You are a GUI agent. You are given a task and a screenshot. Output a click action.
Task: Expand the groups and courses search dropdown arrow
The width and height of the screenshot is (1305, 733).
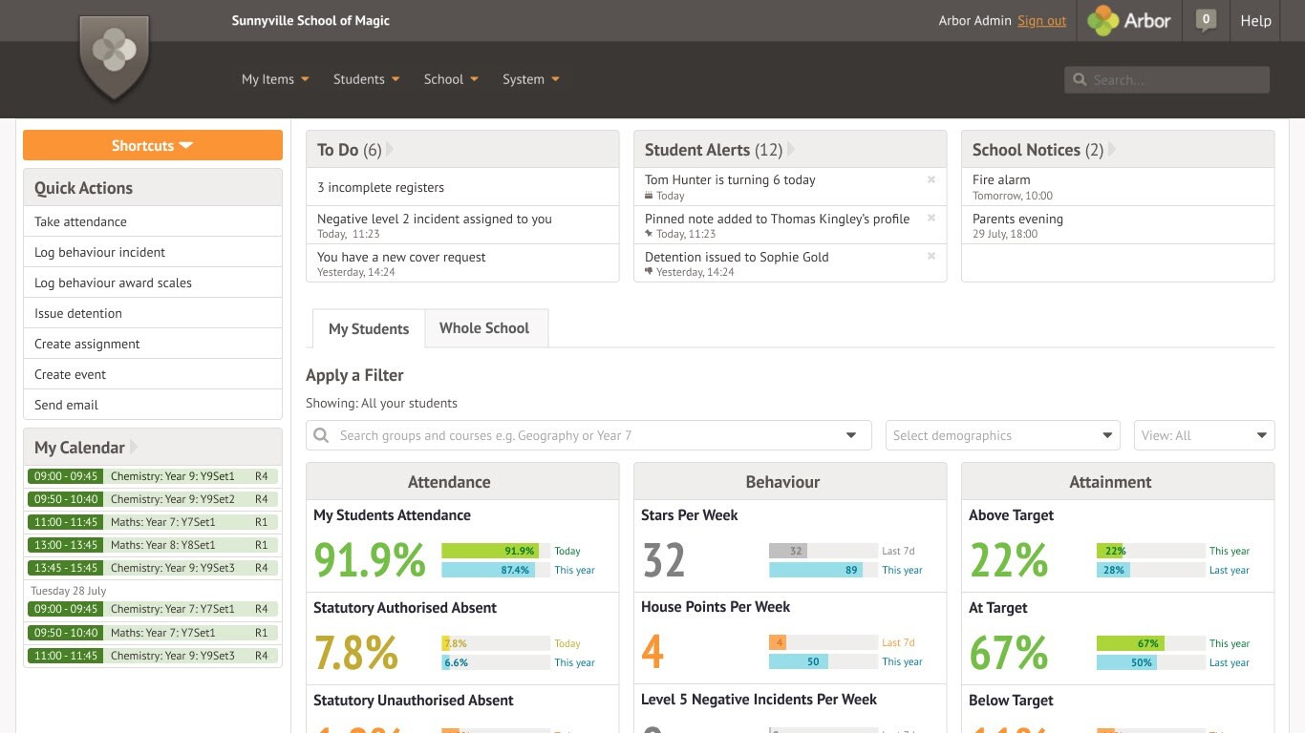(x=851, y=435)
